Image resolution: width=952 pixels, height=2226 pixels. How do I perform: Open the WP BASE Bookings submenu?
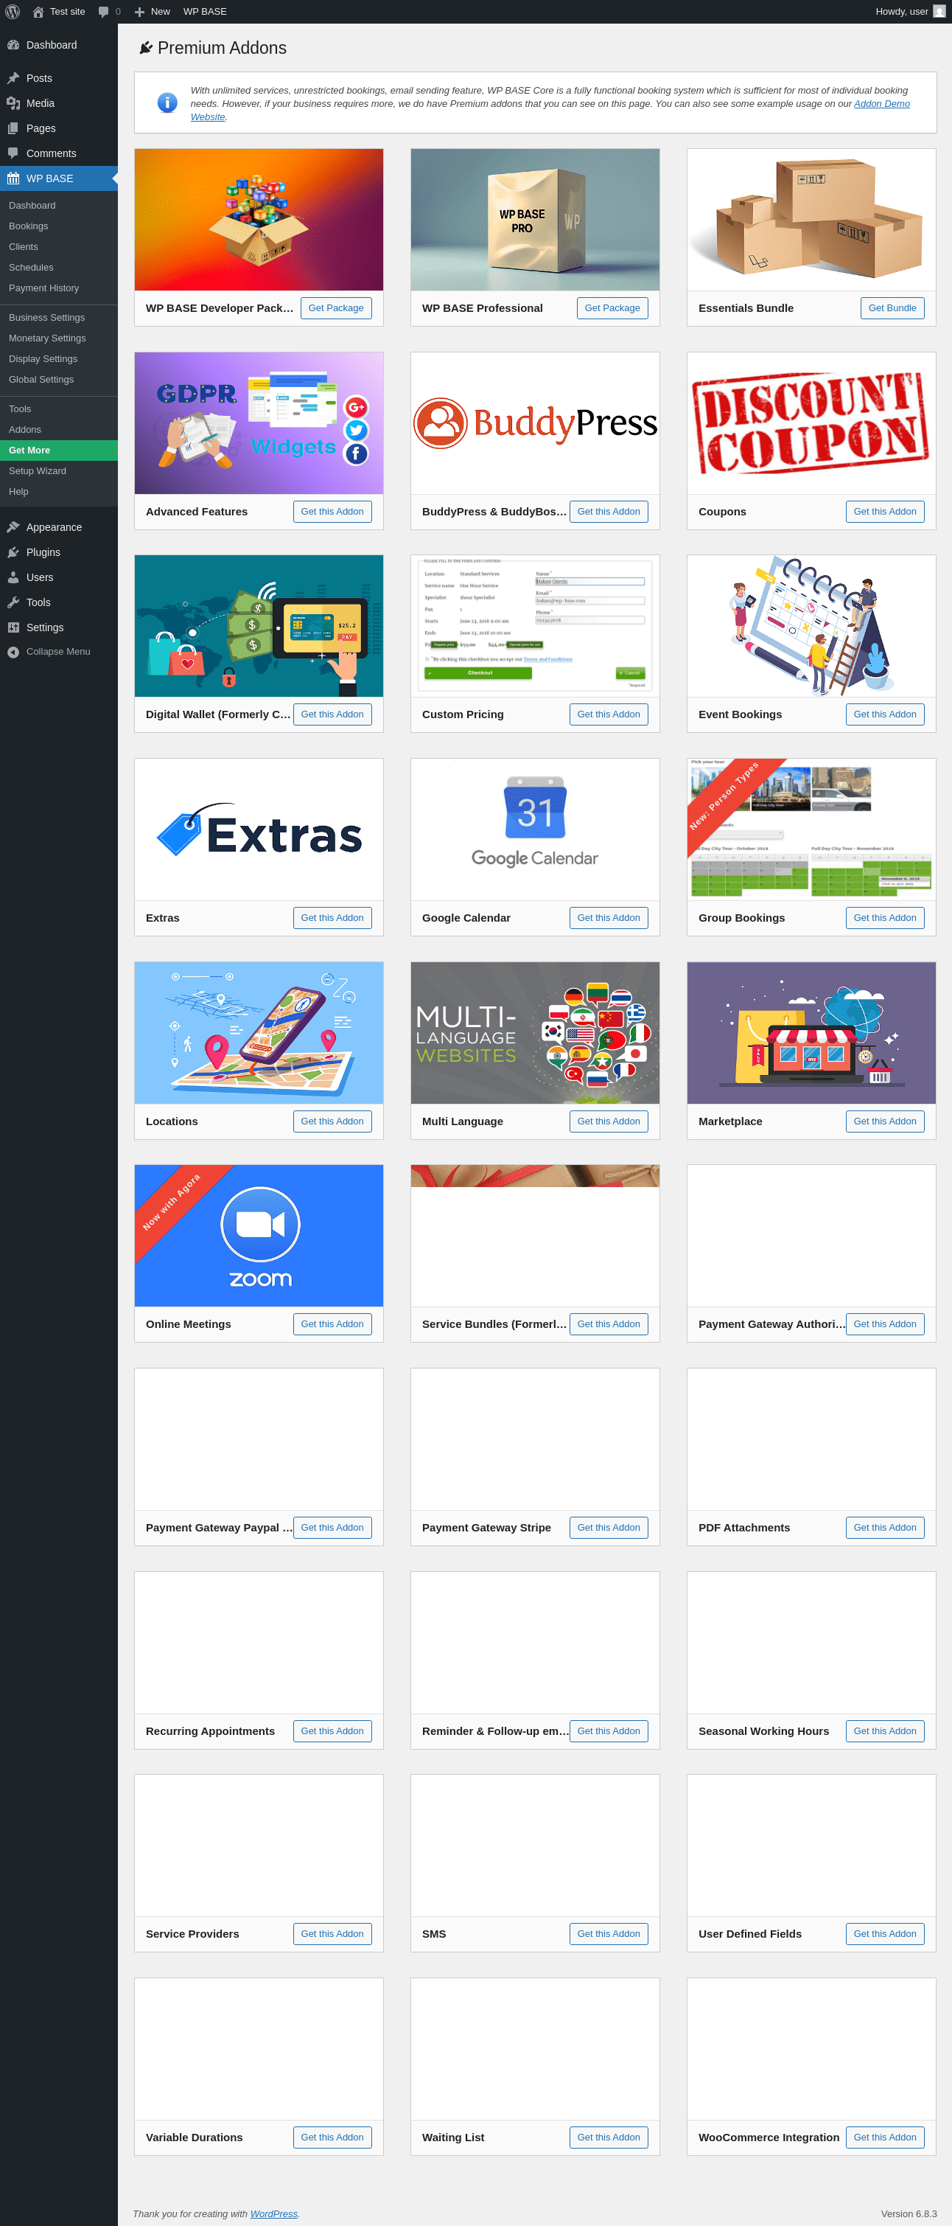tap(29, 226)
